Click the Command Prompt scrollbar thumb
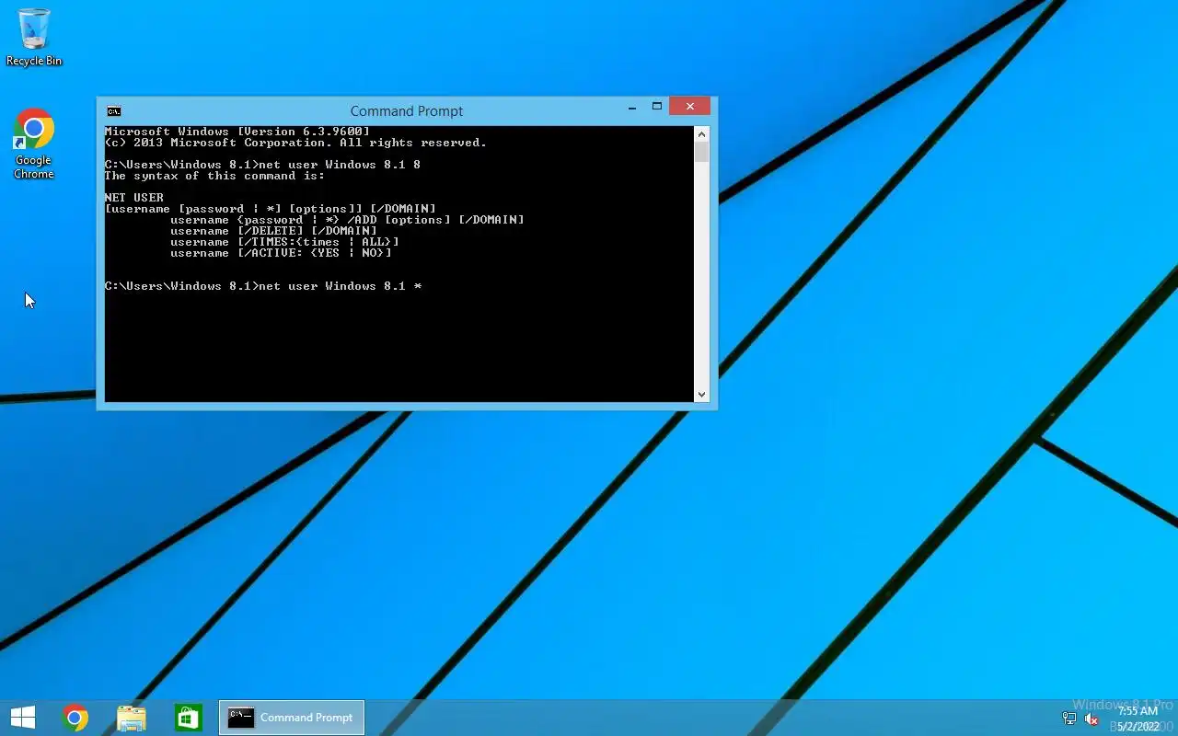The image size is (1178, 736). 701,152
